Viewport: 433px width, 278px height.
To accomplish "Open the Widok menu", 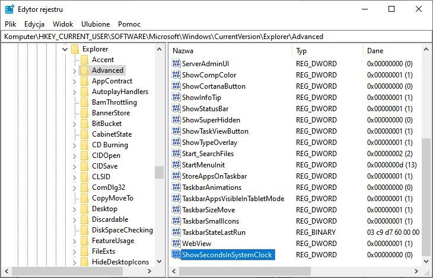I will (63, 24).
